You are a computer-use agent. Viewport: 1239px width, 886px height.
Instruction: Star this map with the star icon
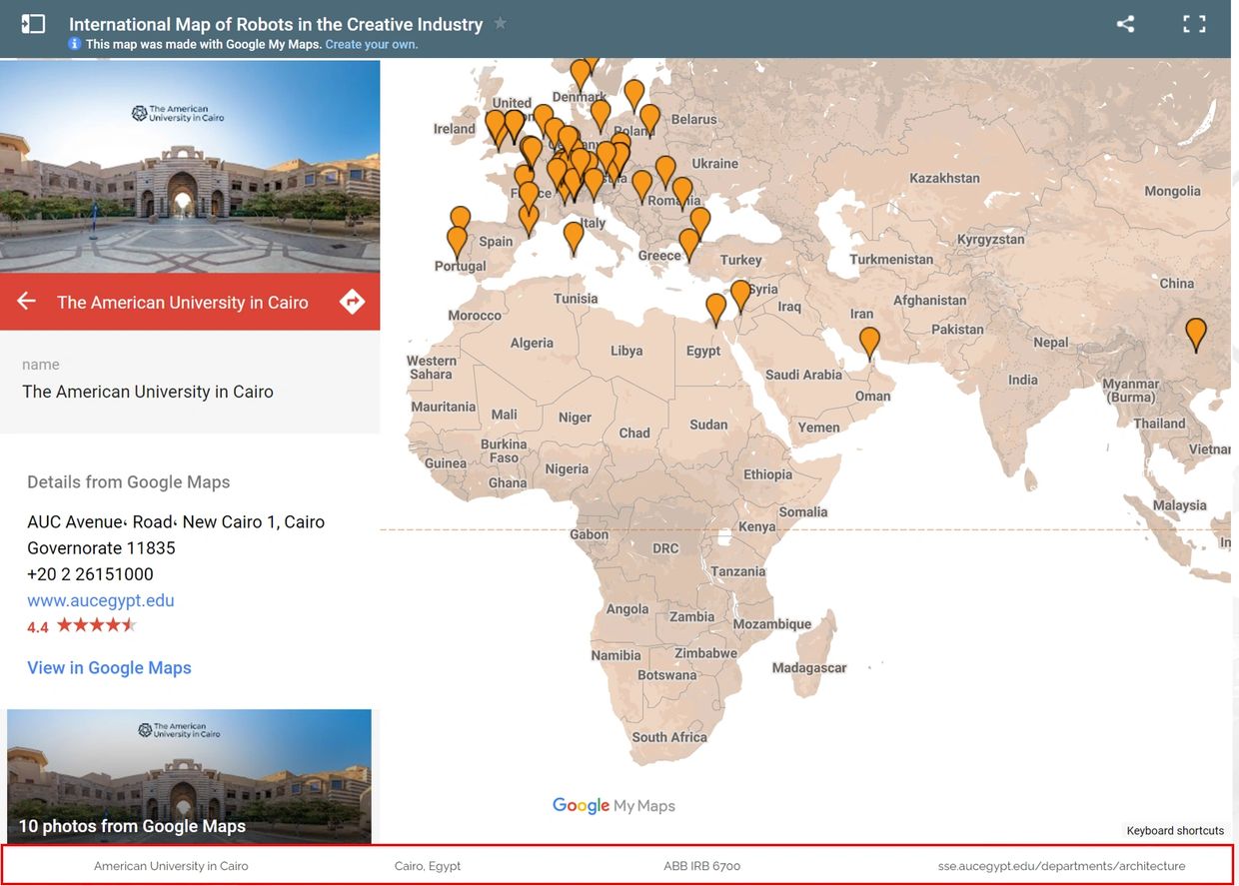click(x=500, y=23)
